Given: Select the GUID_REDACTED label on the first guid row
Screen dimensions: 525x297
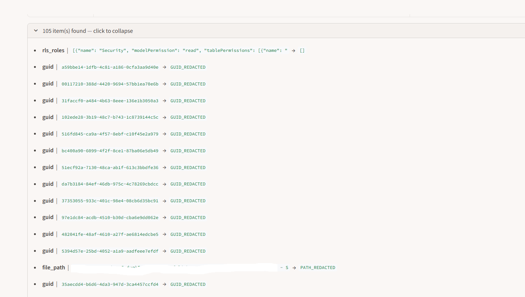Looking at the screenshot, I should point(188,67).
